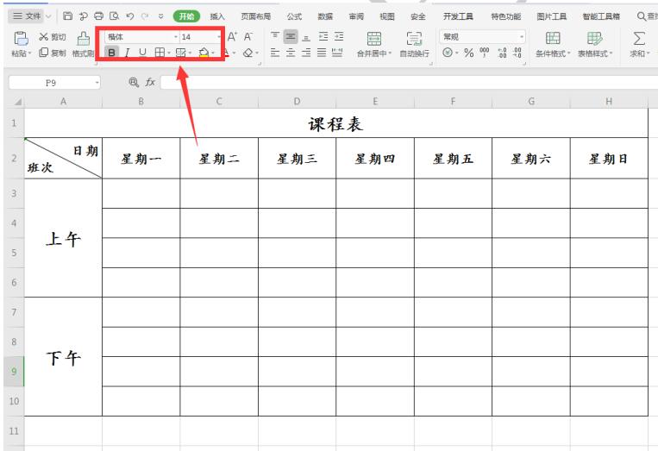
Task: Align text right horizontally
Action: pyautogui.click(x=306, y=53)
